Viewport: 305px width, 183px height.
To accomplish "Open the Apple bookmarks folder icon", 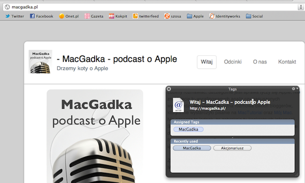I will (190, 16).
